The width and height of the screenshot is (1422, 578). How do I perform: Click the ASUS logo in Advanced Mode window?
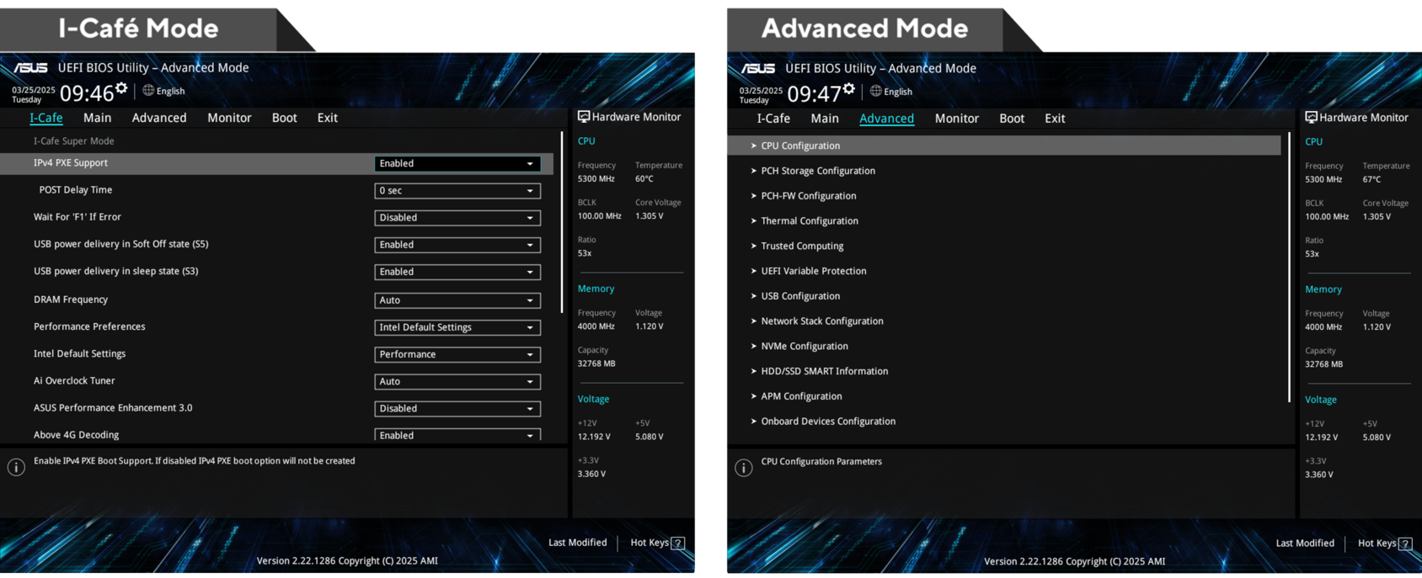[x=758, y=68]
